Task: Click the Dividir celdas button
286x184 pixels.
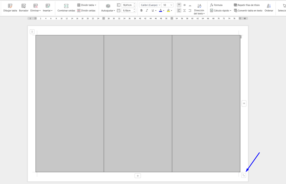Action: point(86,11)
